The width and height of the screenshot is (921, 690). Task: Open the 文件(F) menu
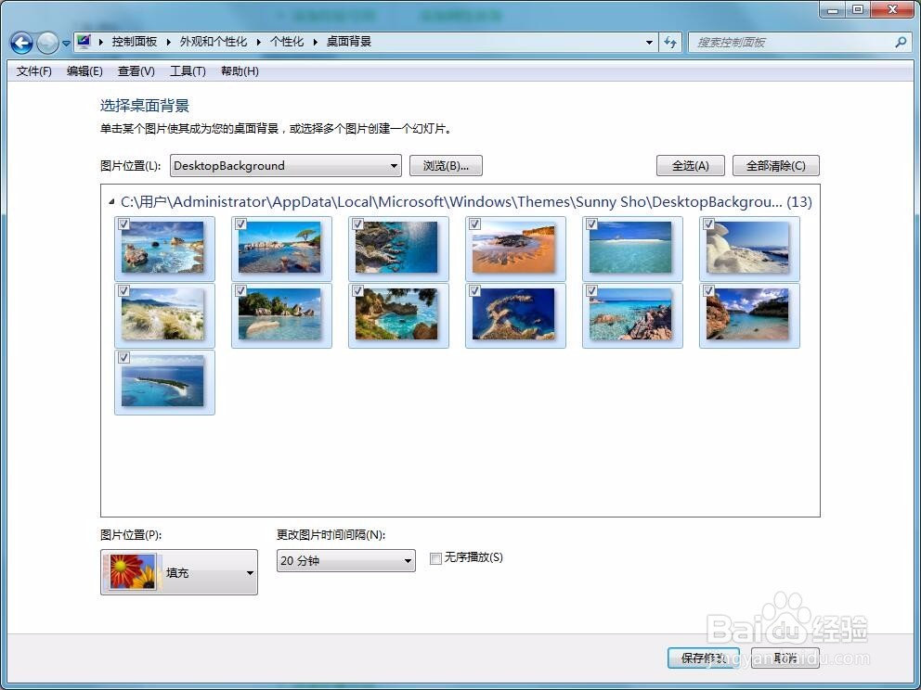34,71
